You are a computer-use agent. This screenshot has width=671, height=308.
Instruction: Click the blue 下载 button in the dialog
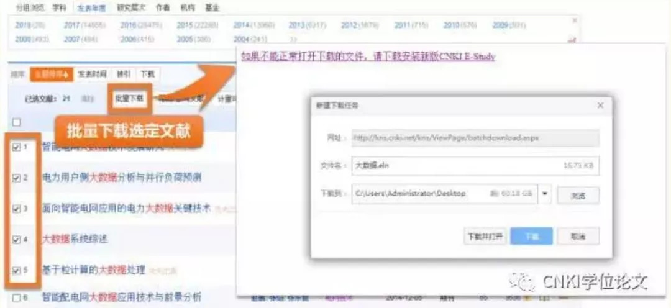tap(531, 236)
